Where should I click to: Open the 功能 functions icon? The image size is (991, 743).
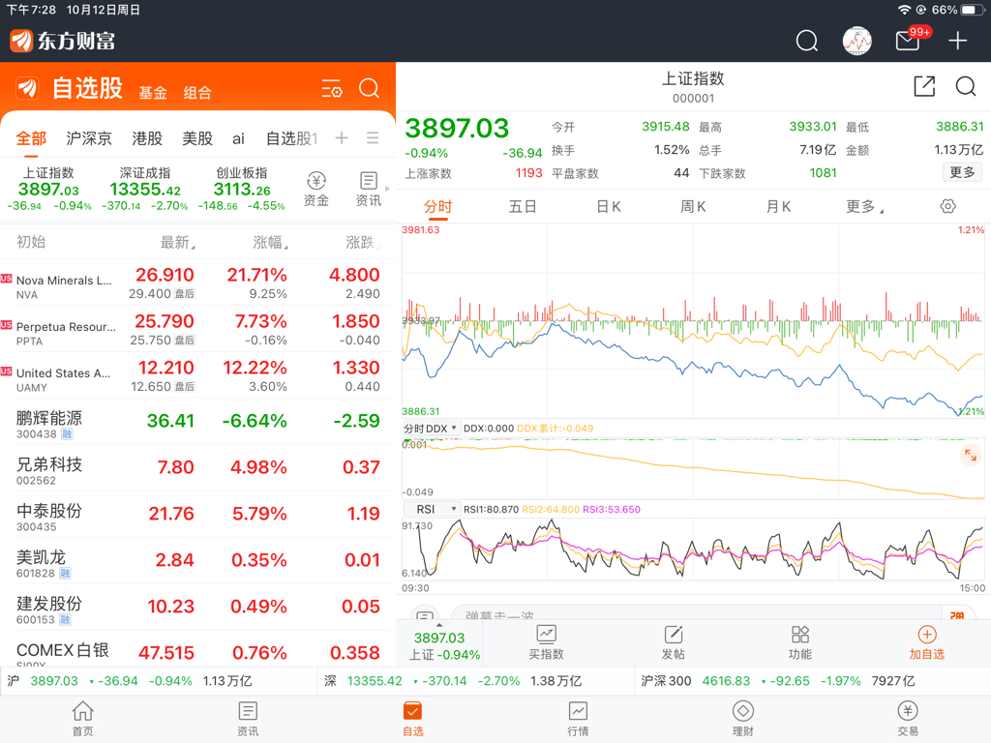800,642
